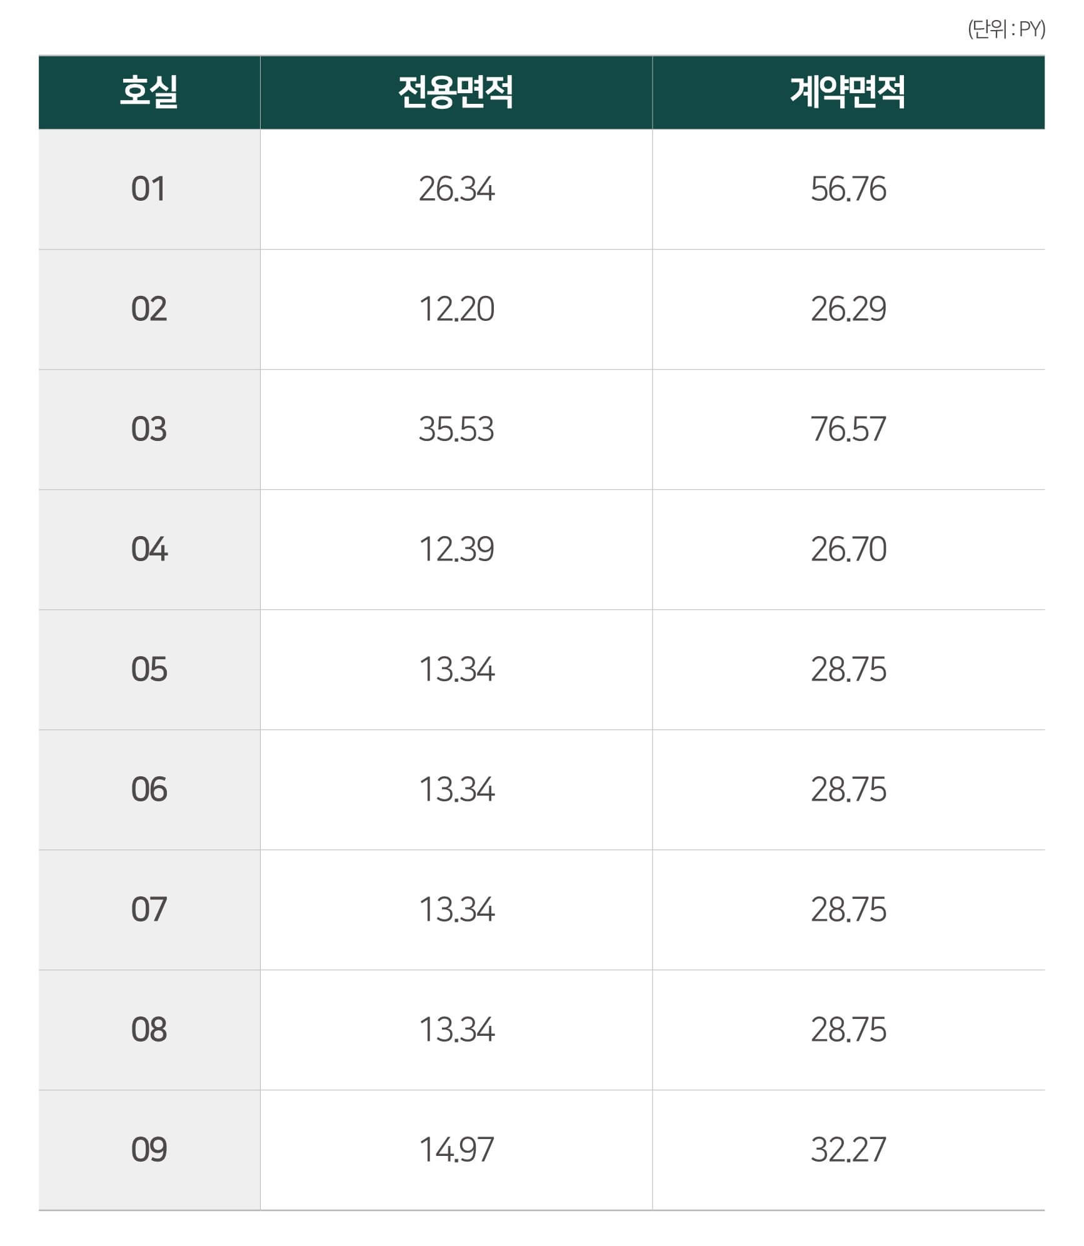Select room 07 row label
Viewport: 1084px width, 1246px height.
click(149, 909)
